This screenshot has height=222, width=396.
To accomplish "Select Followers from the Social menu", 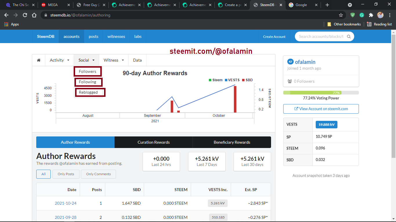I will point(88,71).
